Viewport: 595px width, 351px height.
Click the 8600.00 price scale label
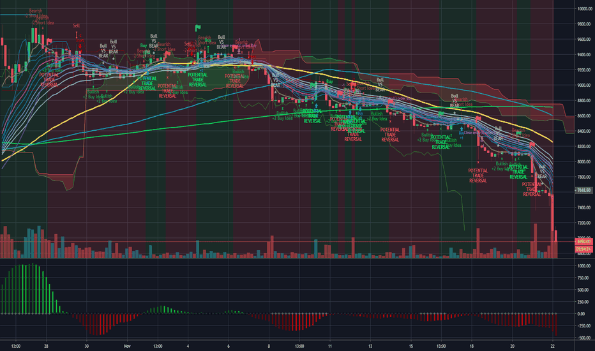point(584,116)
